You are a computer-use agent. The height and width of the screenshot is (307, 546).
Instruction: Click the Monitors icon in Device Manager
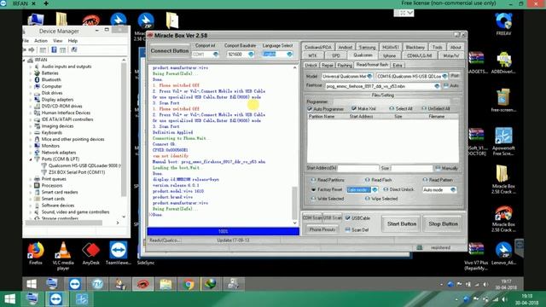pos(37,146)
